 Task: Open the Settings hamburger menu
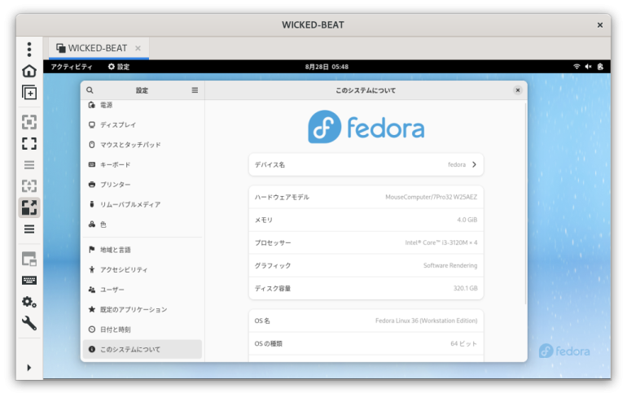195,90
